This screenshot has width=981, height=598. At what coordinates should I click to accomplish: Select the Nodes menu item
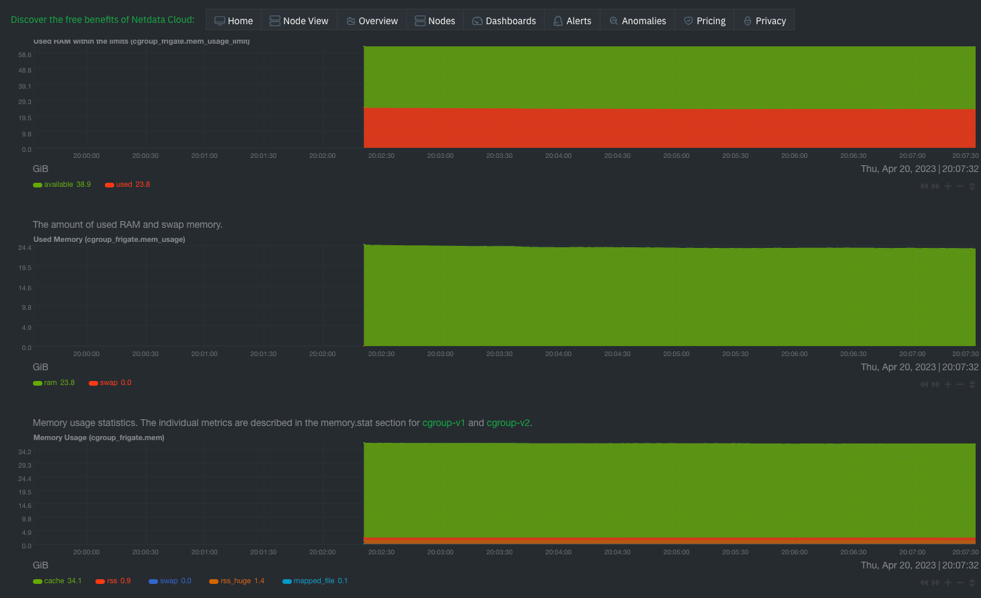435,20
